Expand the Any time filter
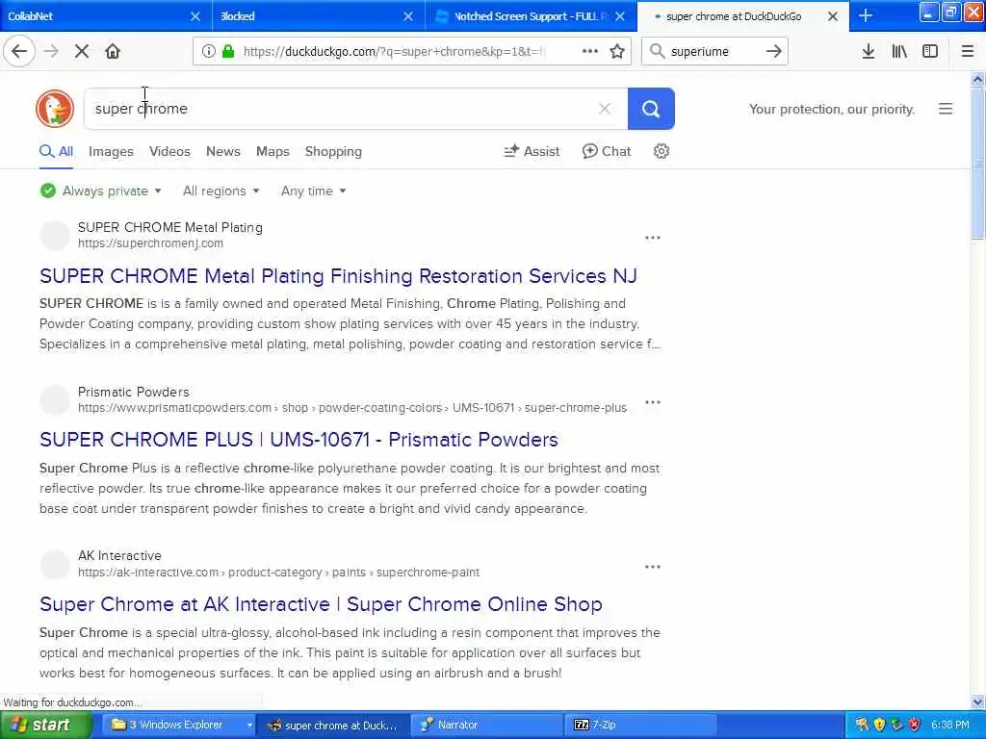986x739 pixels. (313, 191)
